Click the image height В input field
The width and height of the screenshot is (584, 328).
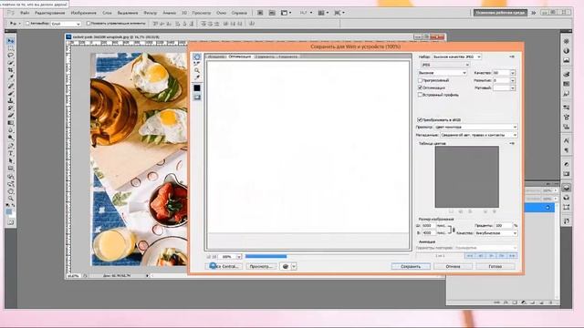tap(429, 233)
